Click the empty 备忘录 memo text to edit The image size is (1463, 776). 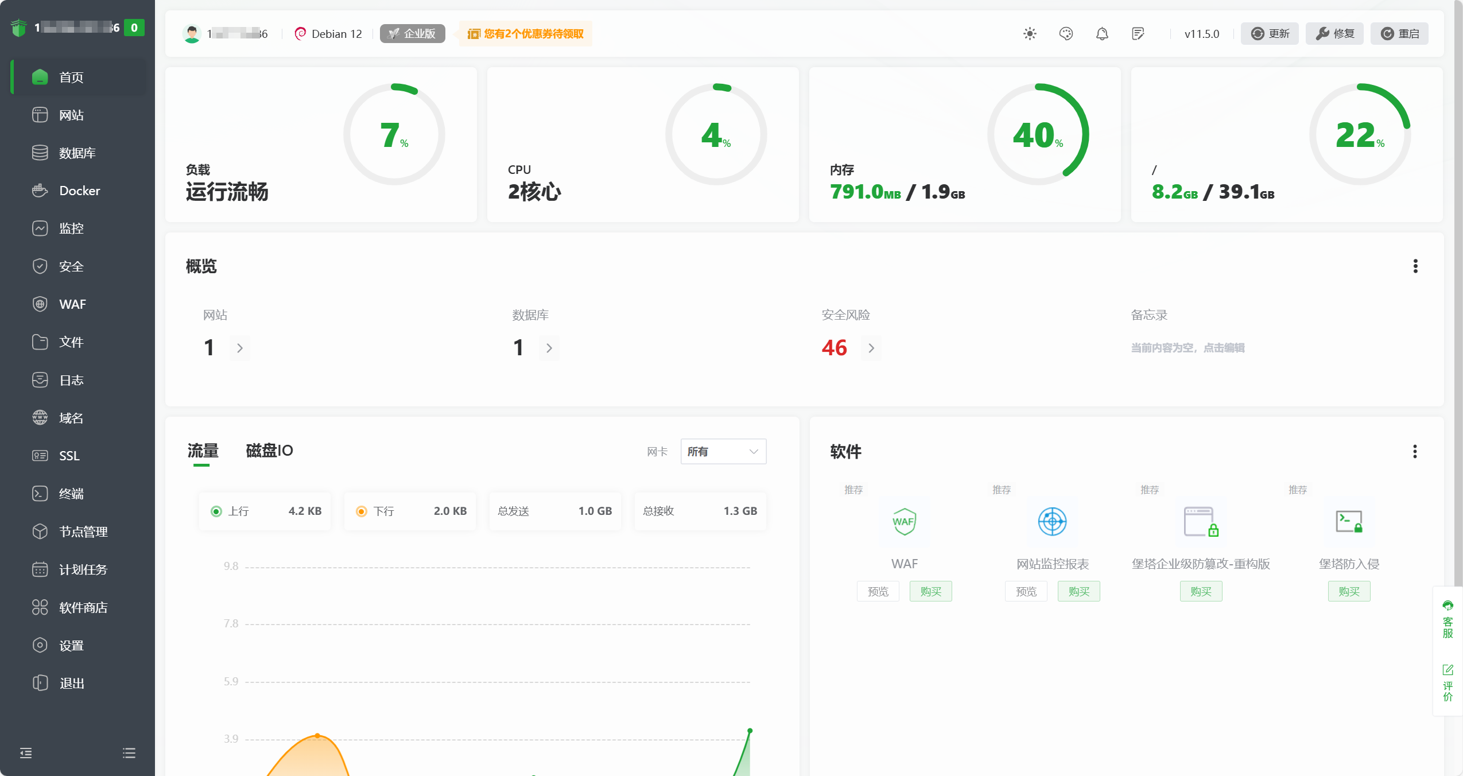click(1188, 348)
